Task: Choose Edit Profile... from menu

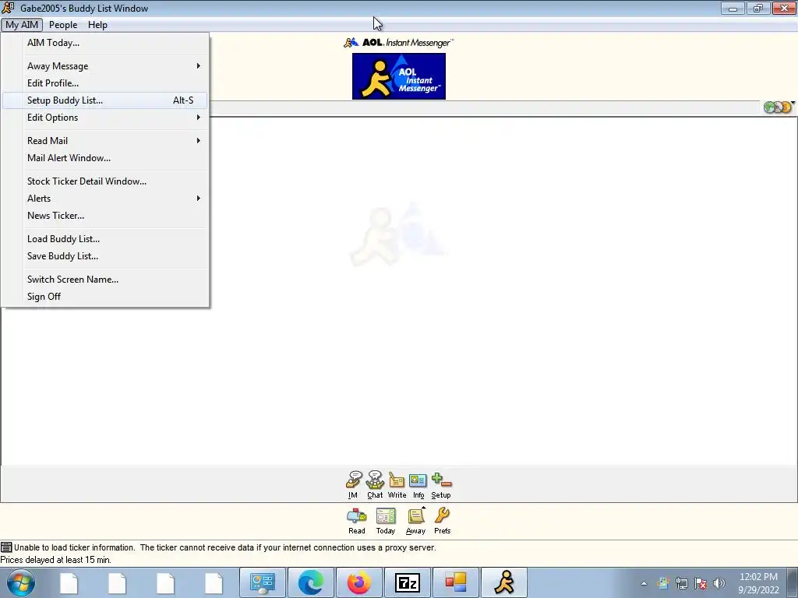Action: pyautogui.click(x=105, y=83)
